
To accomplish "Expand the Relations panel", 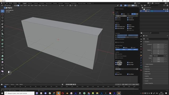I will pos(147,67).
